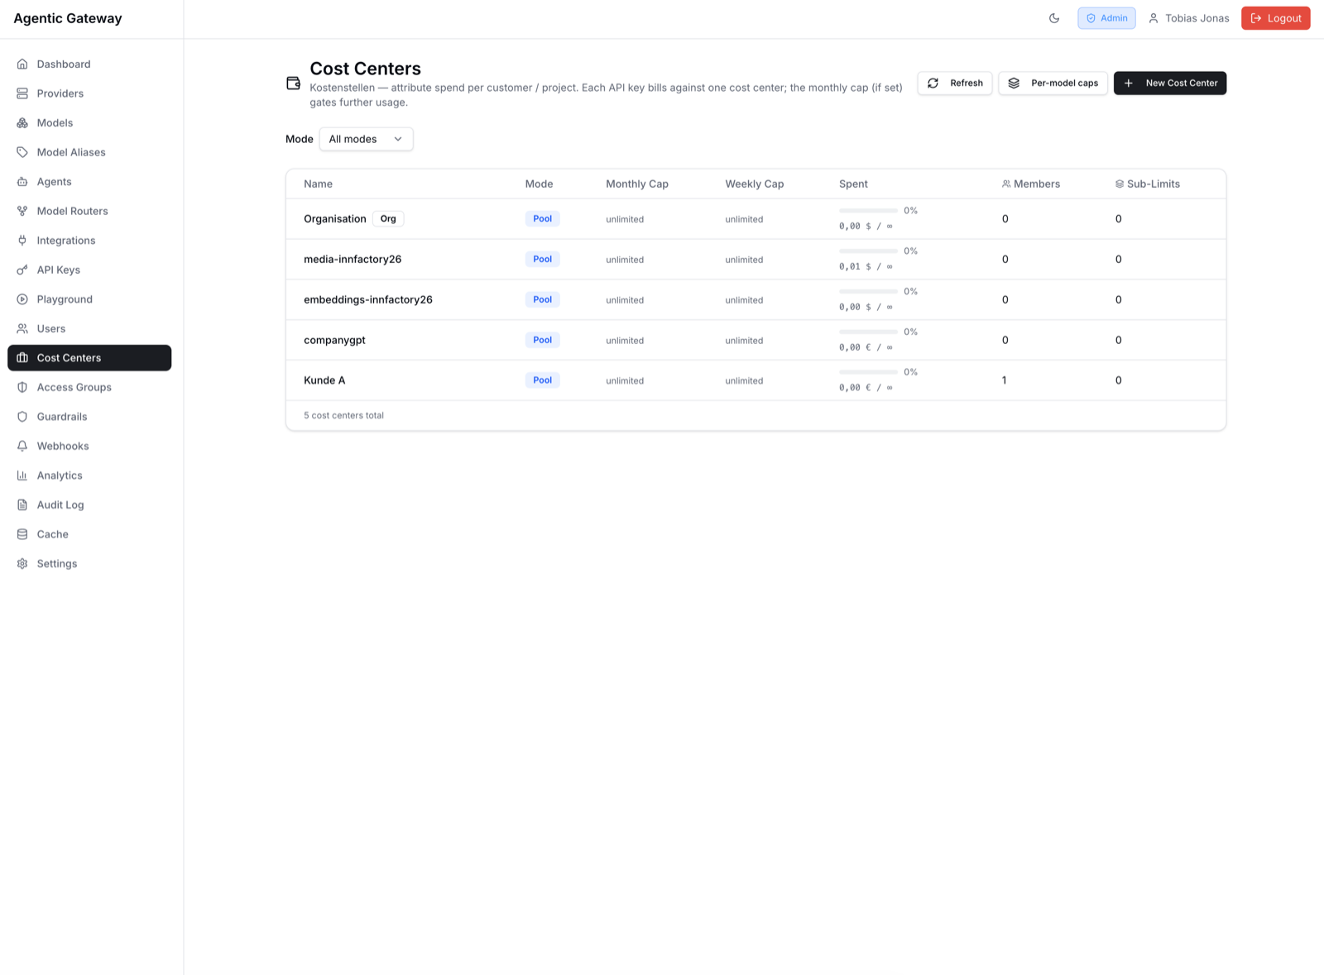Screen dimensions: 1324x975
Task: Click the media-innfactory26 spend progress bar
Action: (x=868, y=251)
